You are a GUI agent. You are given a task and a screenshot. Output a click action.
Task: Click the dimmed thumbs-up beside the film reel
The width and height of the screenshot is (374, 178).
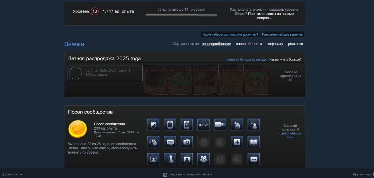[x=220, y=142]
